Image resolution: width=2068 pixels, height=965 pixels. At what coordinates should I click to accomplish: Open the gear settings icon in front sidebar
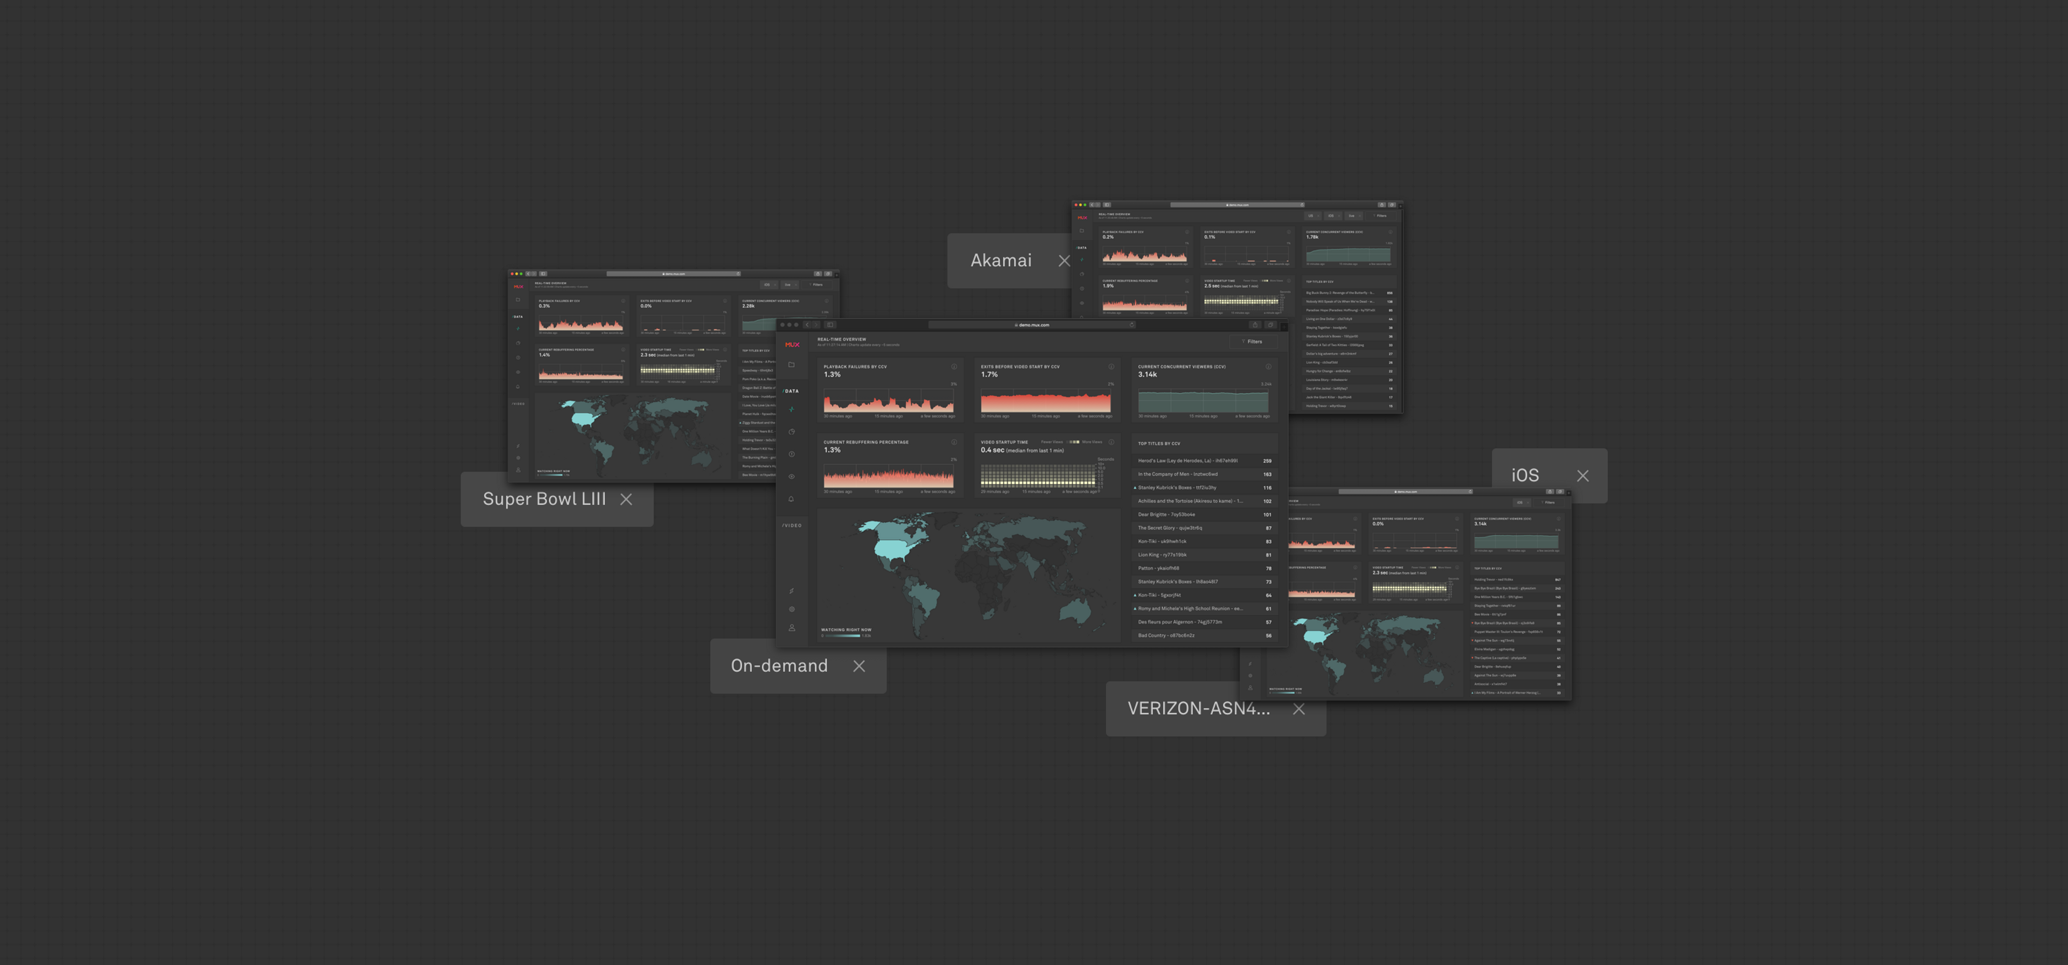[792, 610]
